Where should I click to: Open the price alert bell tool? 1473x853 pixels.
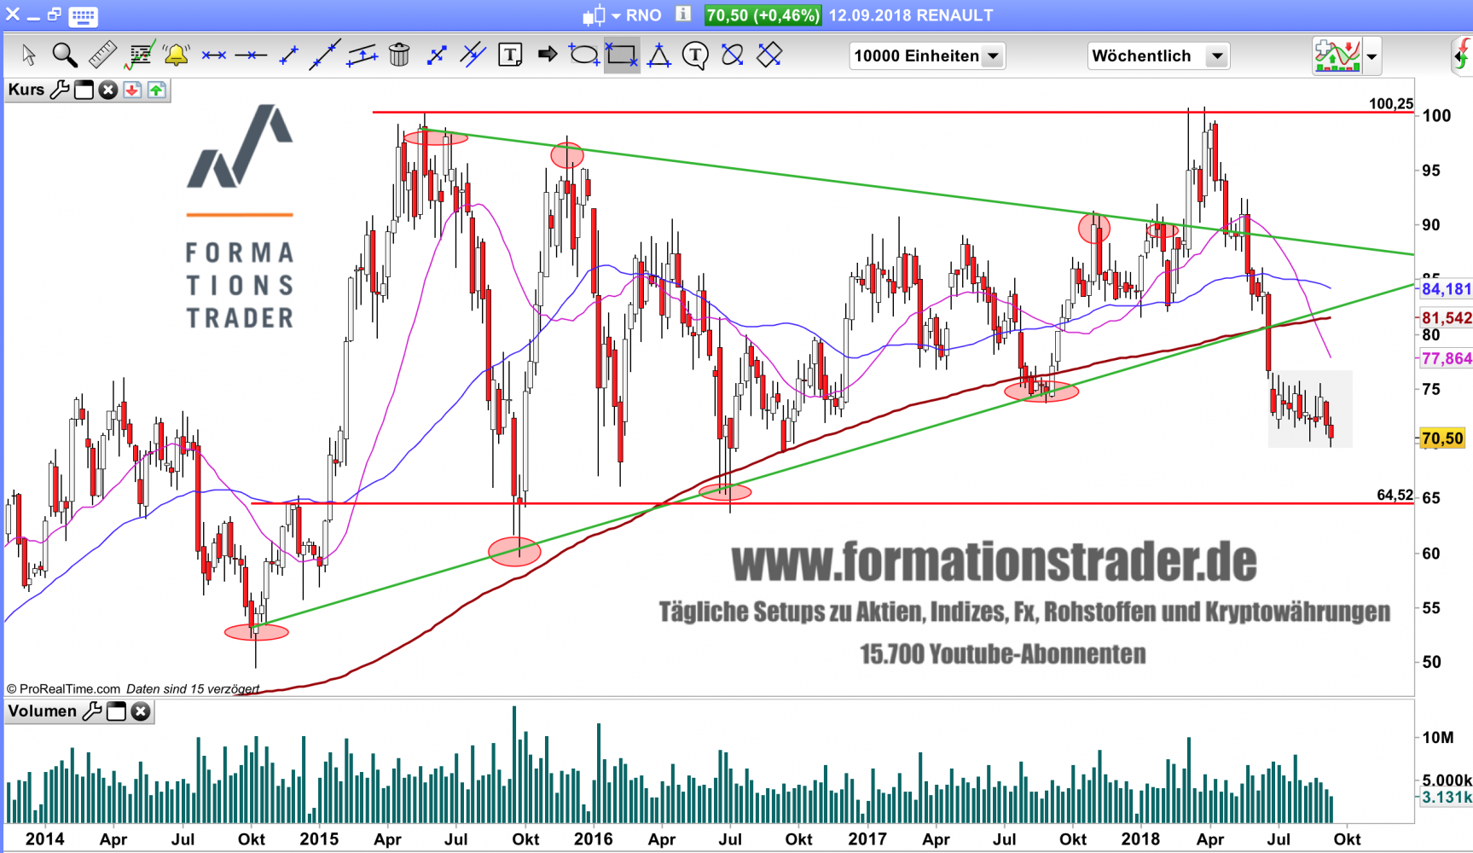click(x=176, y=55)
